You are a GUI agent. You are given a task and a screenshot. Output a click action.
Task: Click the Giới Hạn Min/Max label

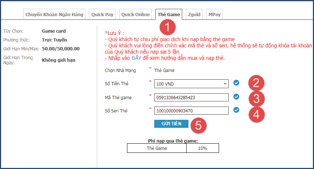pyautogui.click(x=21, y=49)
